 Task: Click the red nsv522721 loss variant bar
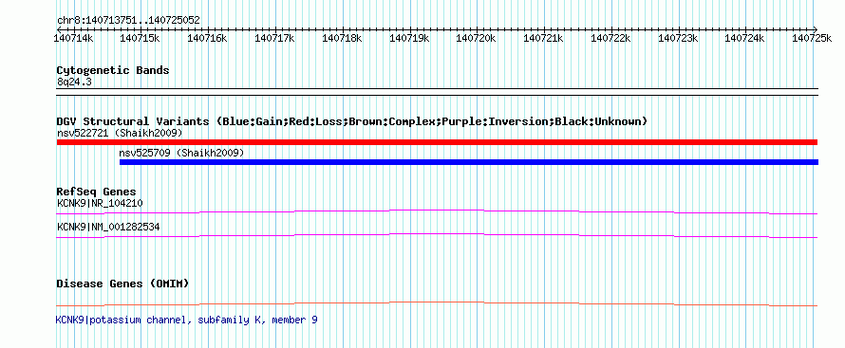(x=437, y=142)
